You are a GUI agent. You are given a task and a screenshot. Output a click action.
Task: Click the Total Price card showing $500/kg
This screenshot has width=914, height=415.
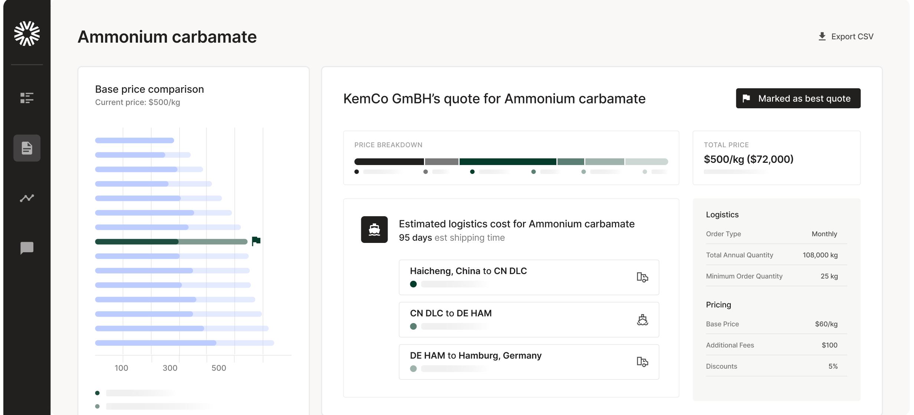pos(776,158)
